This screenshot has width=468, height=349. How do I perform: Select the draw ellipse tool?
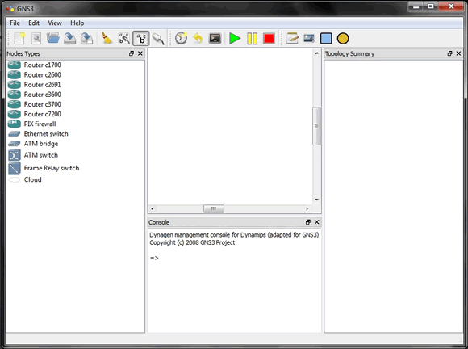click(x=343, y=39)
